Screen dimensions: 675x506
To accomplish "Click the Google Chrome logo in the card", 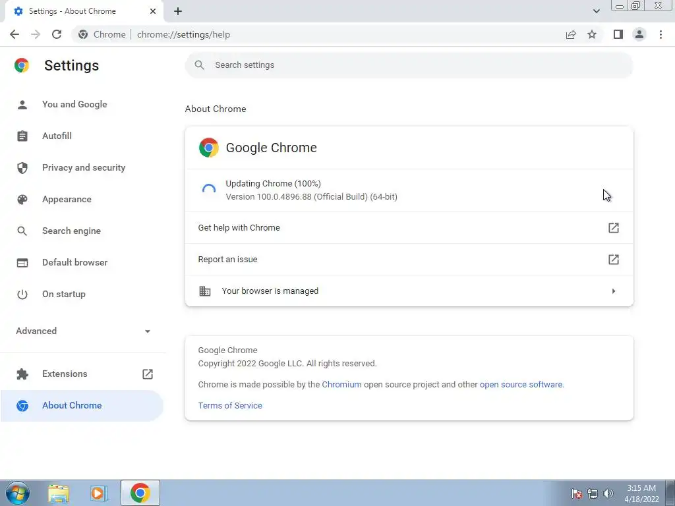I will (x=209, y=148).
